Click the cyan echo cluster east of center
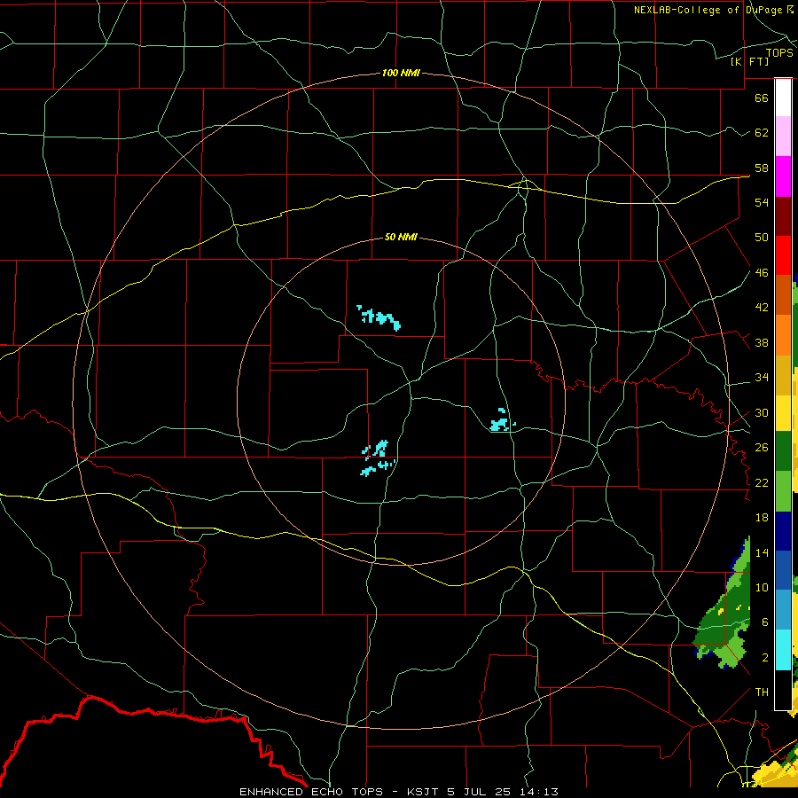Viewport: 798px width, 798px height. [x=503, y=421]
